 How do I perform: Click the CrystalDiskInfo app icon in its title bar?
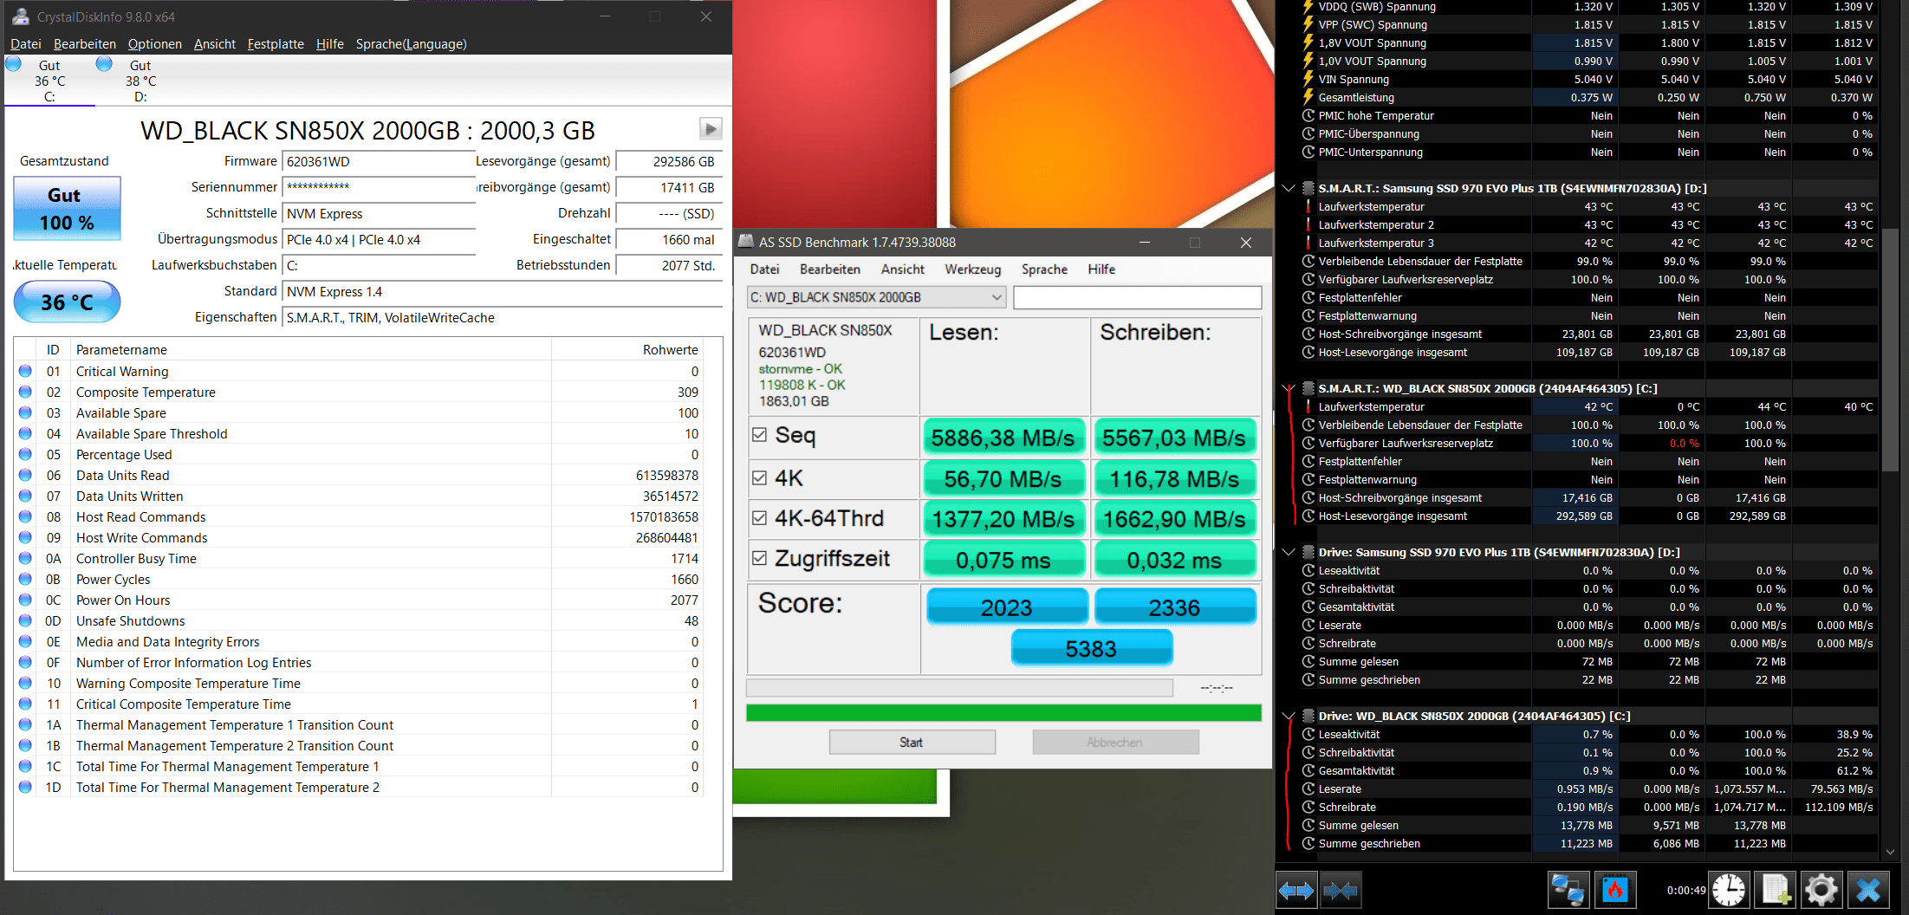[21, 16]
